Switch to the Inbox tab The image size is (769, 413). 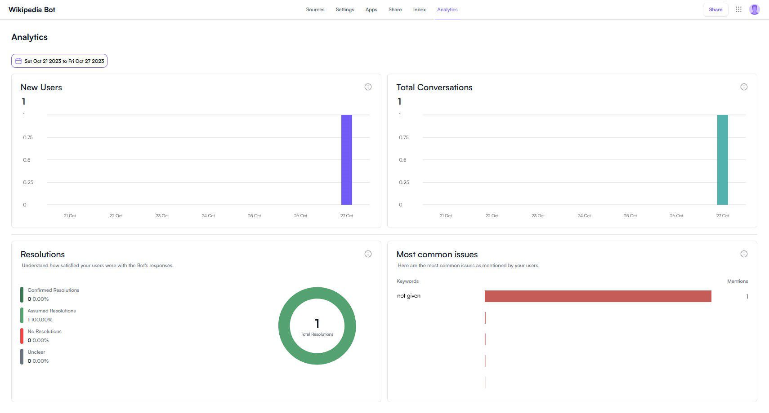(419, 9)
